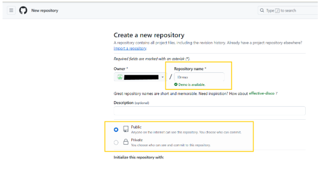Expand the Owner dropdown arrow
Image resolution: width=336 pixels, height=185 pixels.
click(x=163, y=77)
